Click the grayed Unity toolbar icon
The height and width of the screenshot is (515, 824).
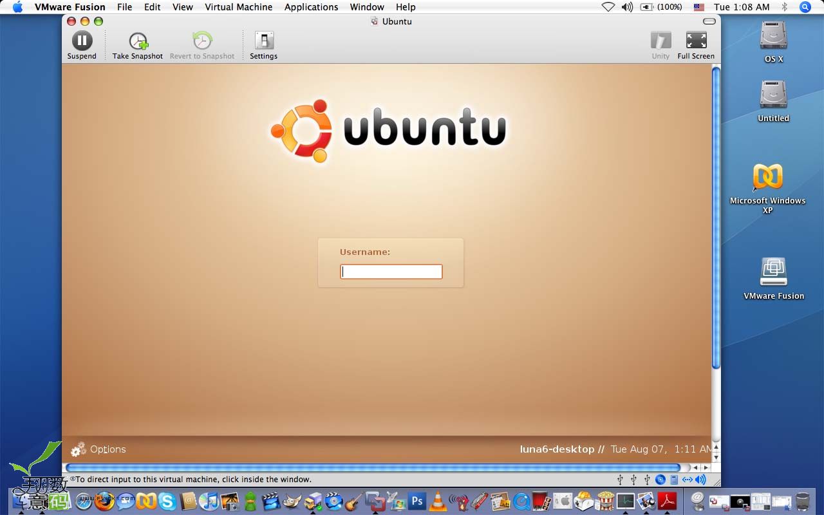click(660, 40)
